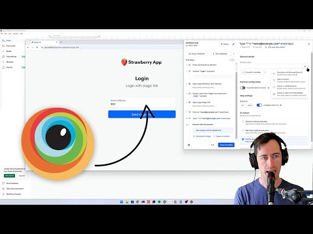
Task: Select the 'Type in name@example.com email input' step
Action: (x=211, y=118)
